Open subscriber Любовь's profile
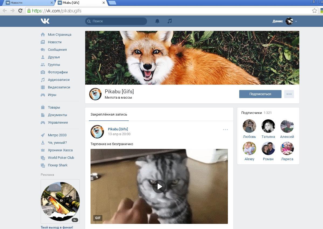Image resolution: width=323 pixels, height=229 pixels. [x=249, y=126]
